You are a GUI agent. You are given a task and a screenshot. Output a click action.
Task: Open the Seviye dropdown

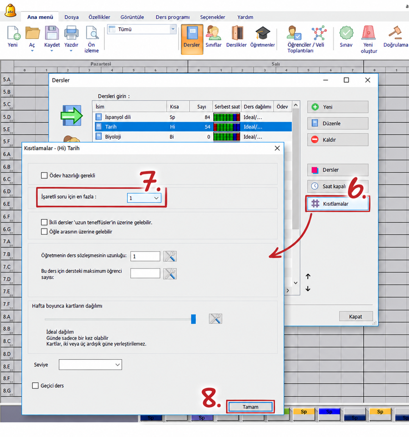pos(90,364)
